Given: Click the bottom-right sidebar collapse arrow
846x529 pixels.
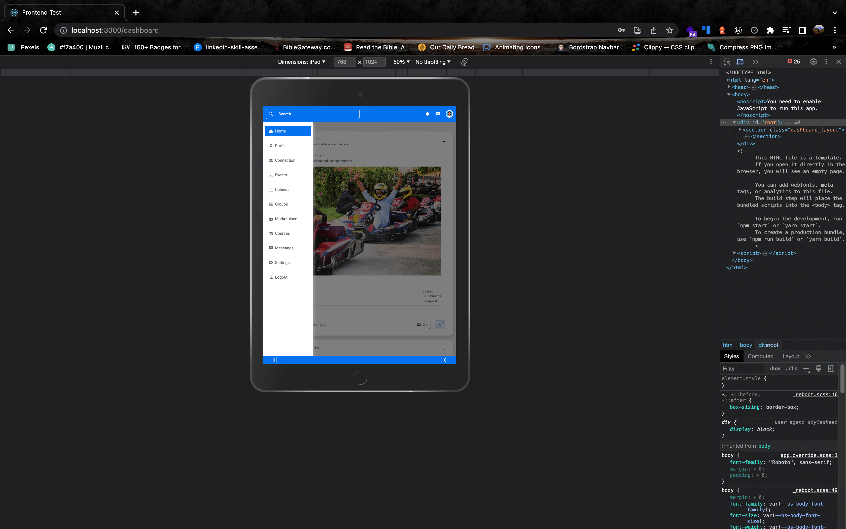Looking at the screenshot, I should pos(444,360).
